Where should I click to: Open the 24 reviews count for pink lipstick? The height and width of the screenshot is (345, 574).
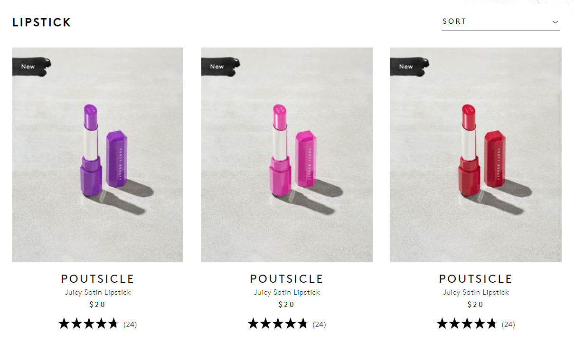(x=319, y=325)
